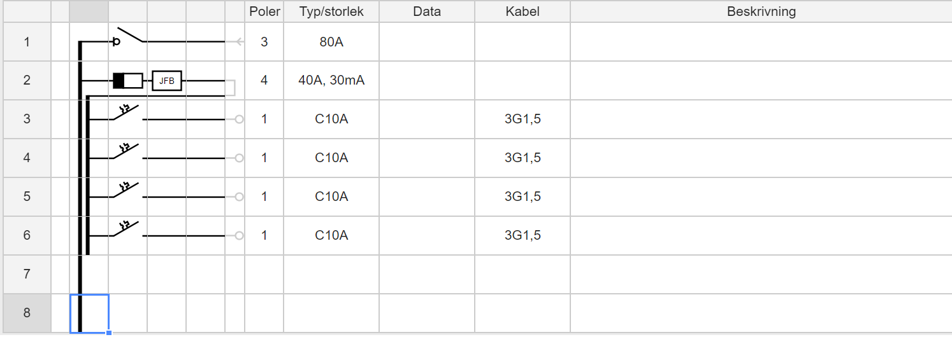Click the empty Beskrivning cell in row 4

pos(761,158)
